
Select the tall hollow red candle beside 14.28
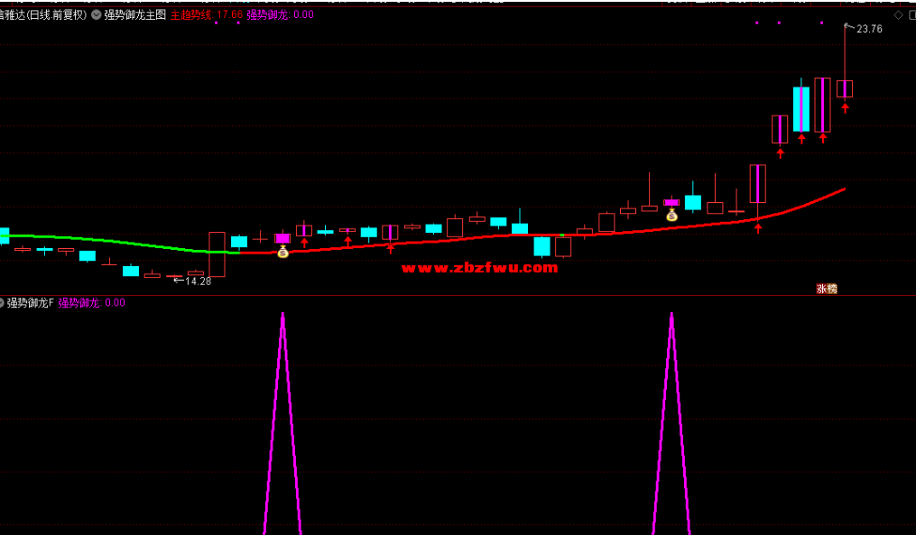point(217,254)
